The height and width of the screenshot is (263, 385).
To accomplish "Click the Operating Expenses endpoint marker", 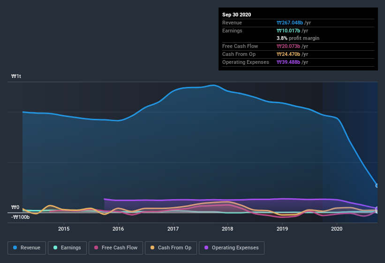I will [377, 209].
